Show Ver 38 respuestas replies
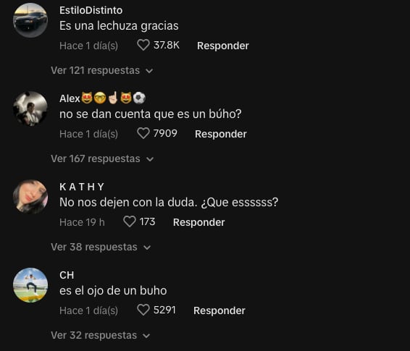Screen dimensions: 410x351 click(x=101, y=247)
